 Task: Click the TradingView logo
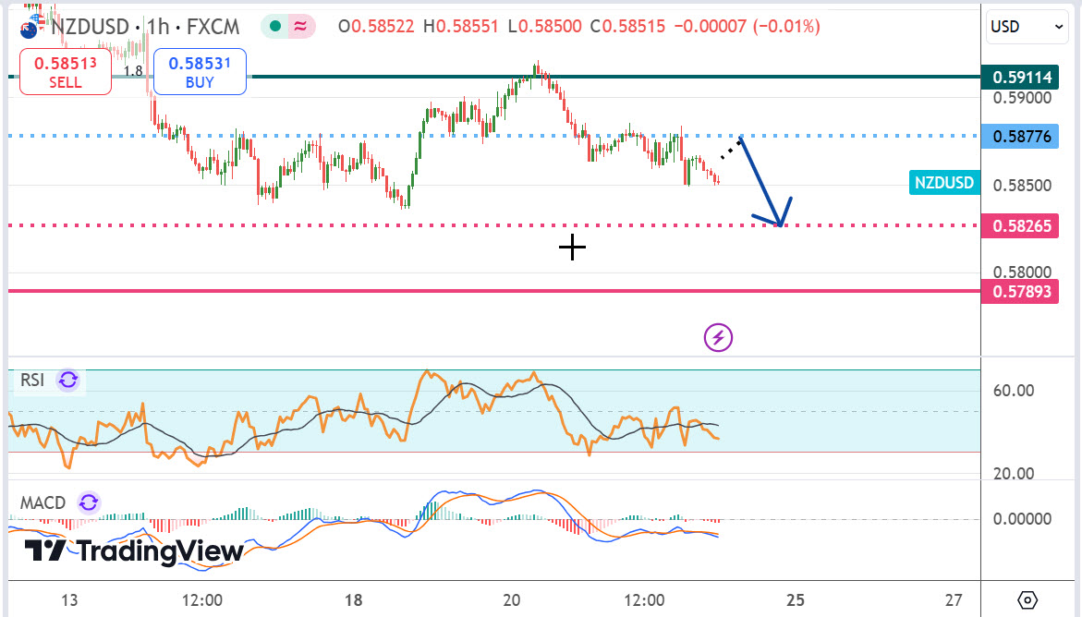click(x=134, y=551)
